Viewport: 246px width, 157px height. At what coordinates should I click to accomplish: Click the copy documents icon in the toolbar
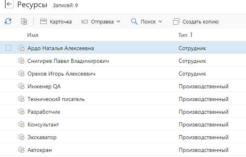click(x=24, y=21)
